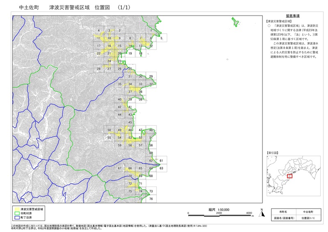Click the green municipal boundary legend swatch
This screenshot has width=328, height=232.
pos(18,214)
